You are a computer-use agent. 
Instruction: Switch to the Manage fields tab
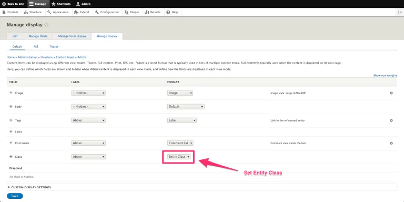[38, 36]
